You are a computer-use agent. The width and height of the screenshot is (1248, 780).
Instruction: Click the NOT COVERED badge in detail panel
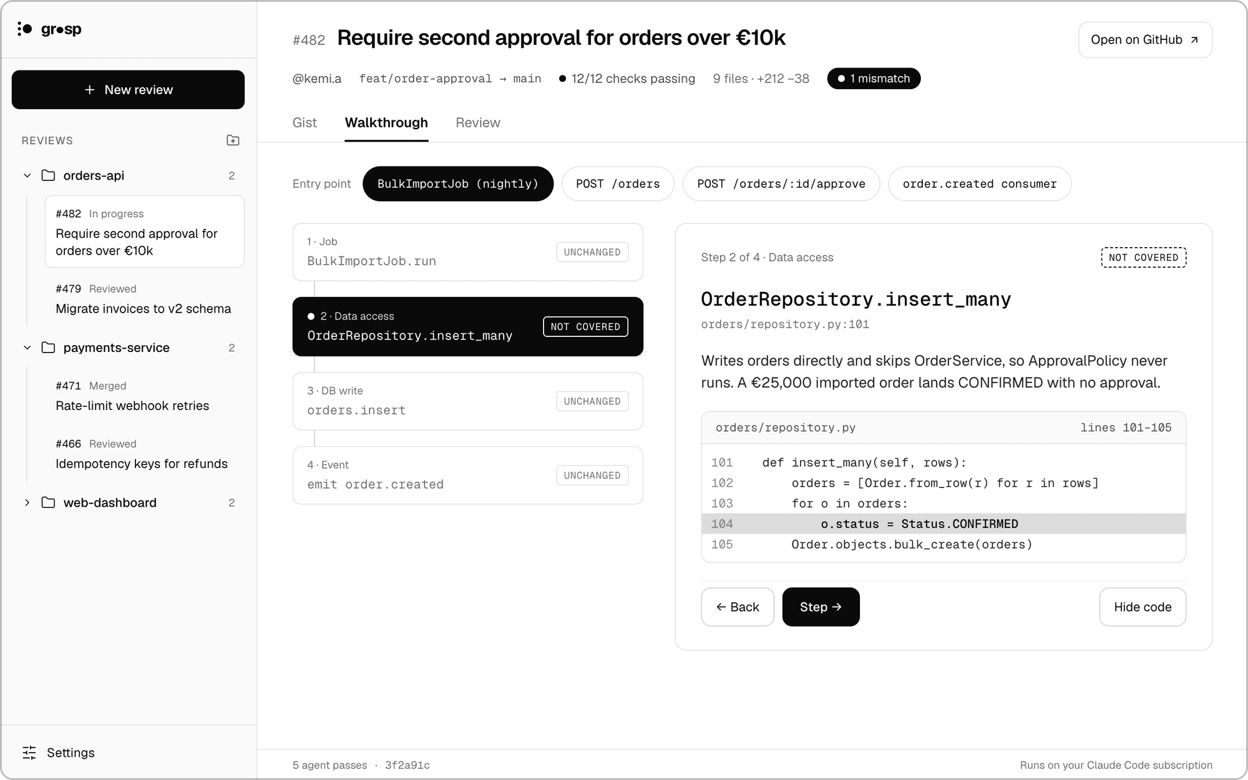coord(1143,258)
